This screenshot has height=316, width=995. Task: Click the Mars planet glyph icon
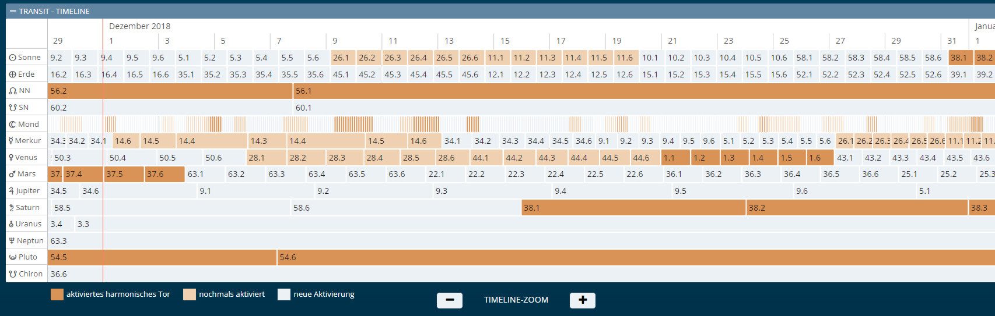point(12,174)
